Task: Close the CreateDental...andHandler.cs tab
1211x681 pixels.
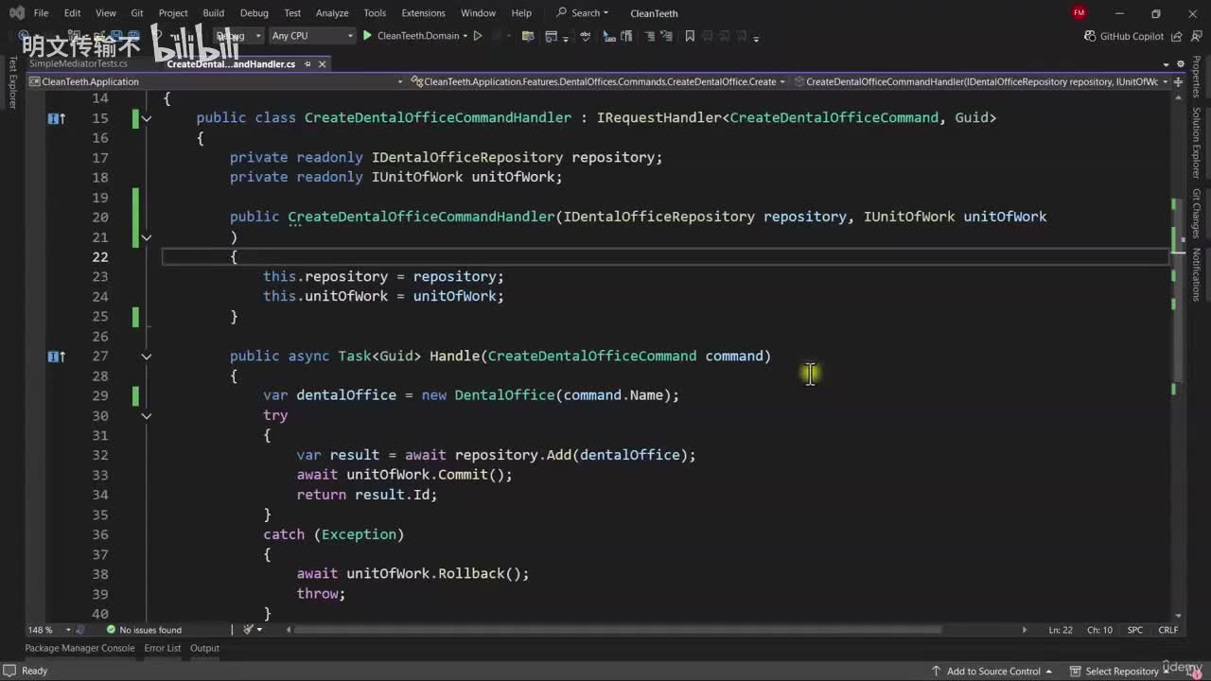Action: coord(322,64)
